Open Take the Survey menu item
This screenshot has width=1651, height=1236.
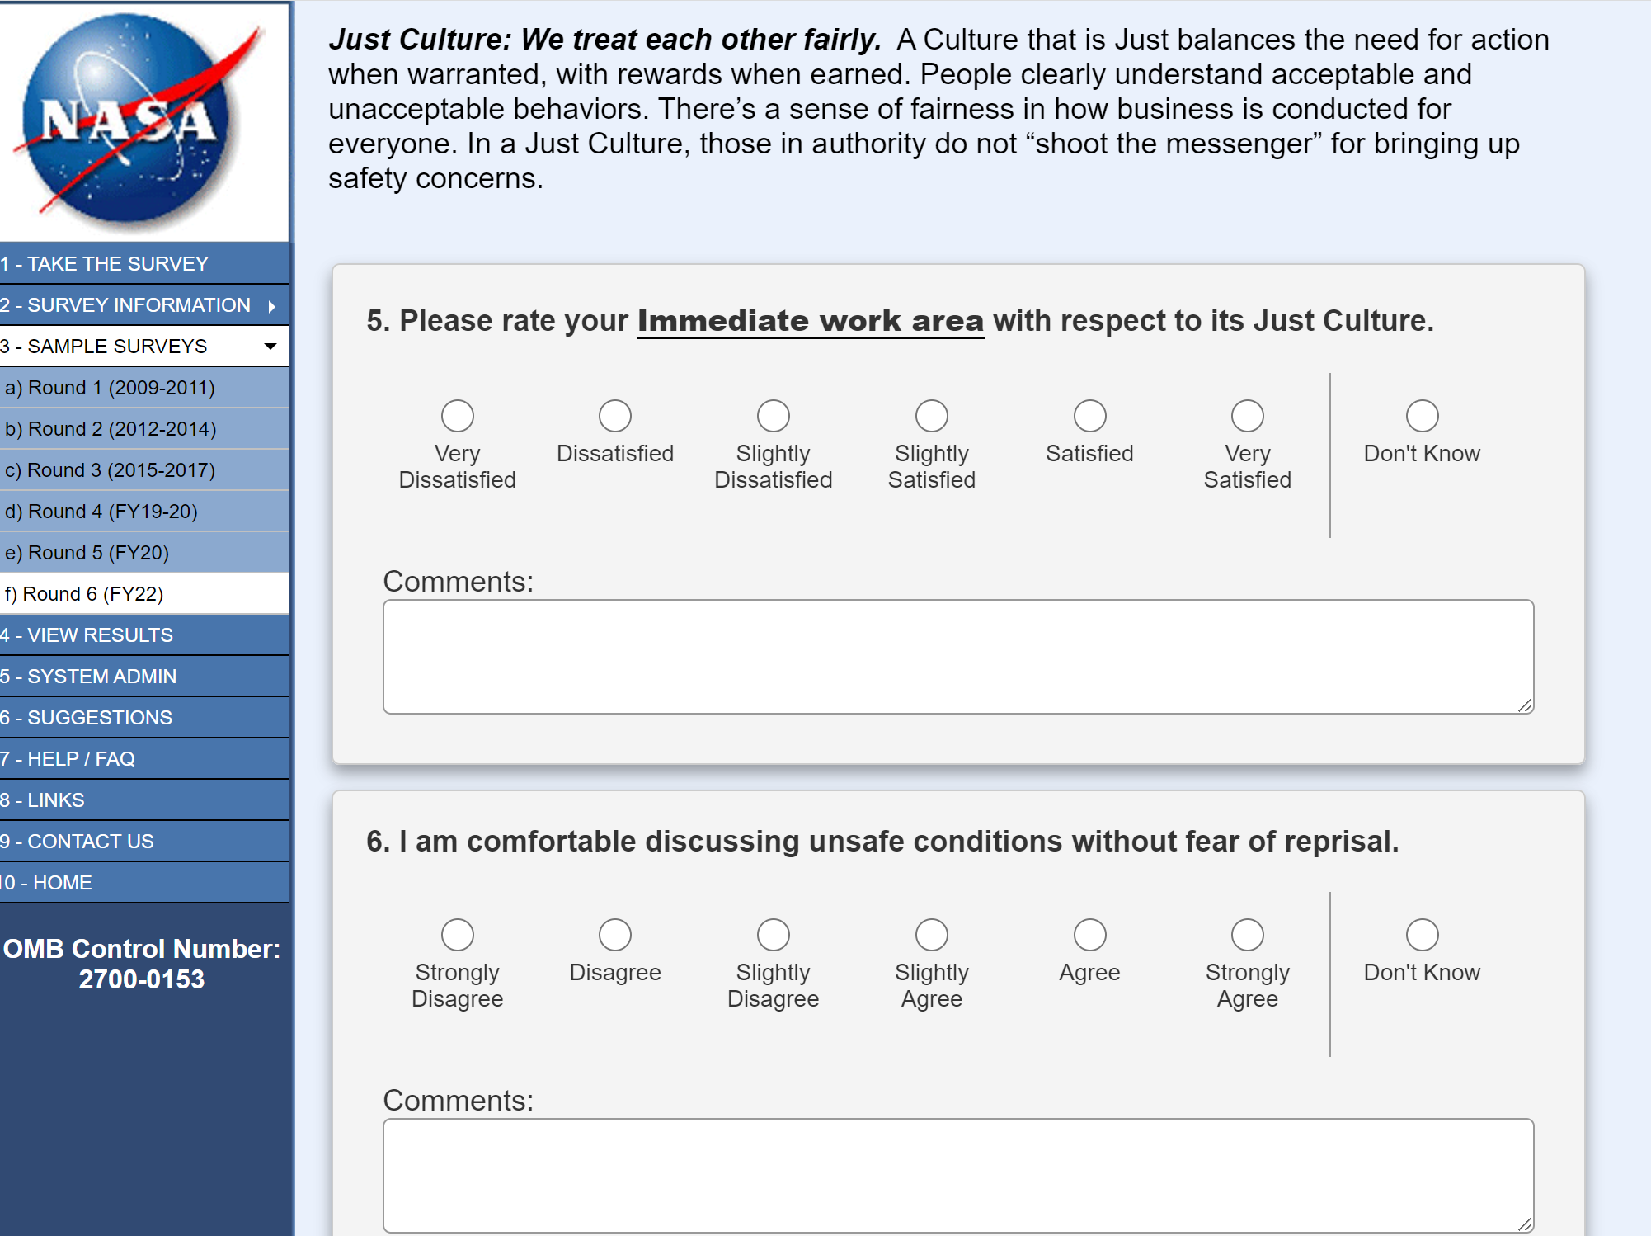[105, 264]
